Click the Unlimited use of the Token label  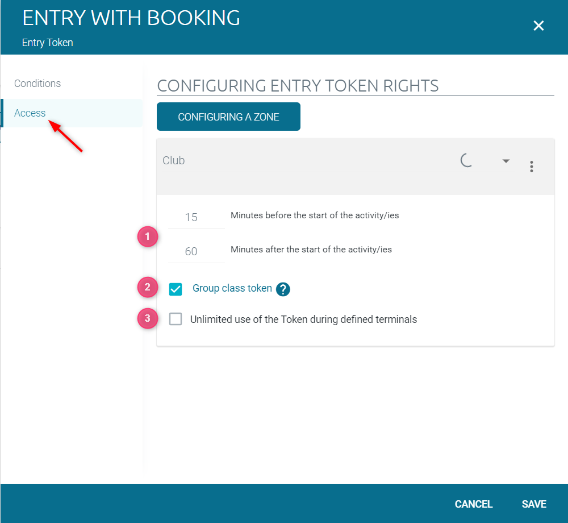coord(303,319)
